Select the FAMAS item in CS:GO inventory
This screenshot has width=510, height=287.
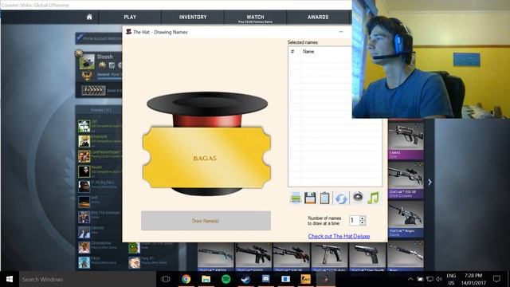coord(406,140)
